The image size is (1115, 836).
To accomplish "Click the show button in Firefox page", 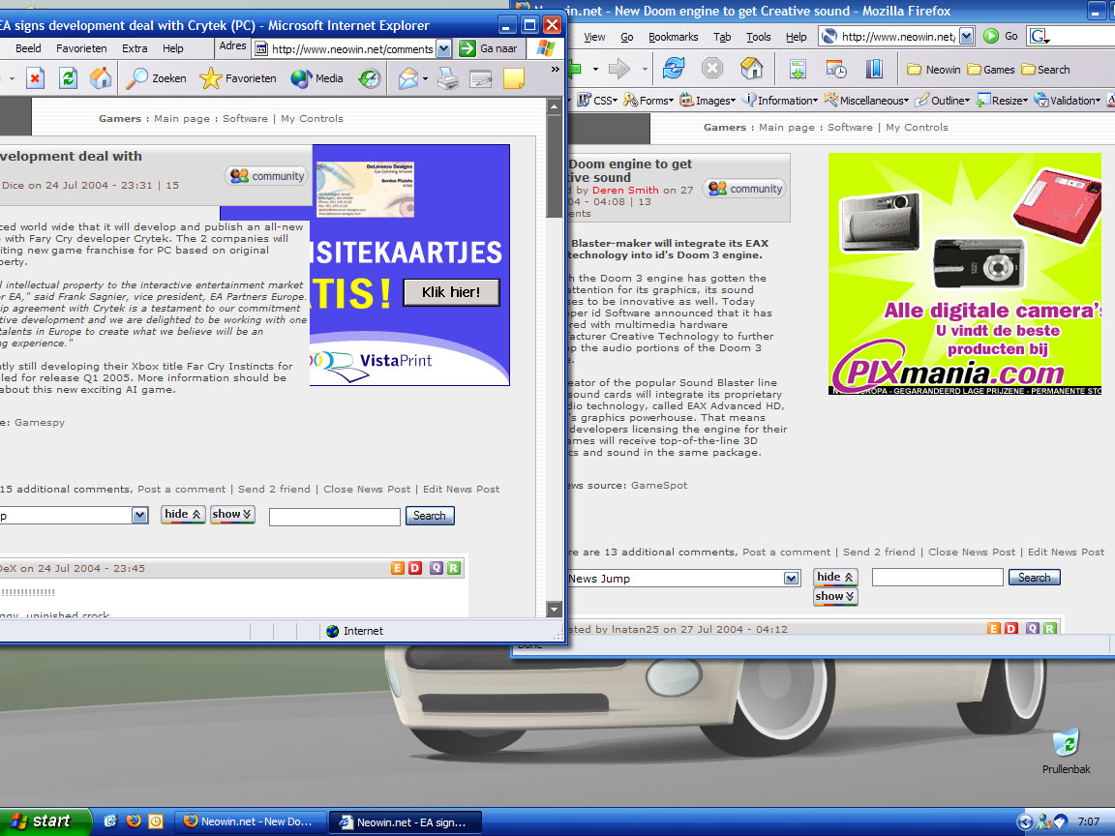I will 835,596.
